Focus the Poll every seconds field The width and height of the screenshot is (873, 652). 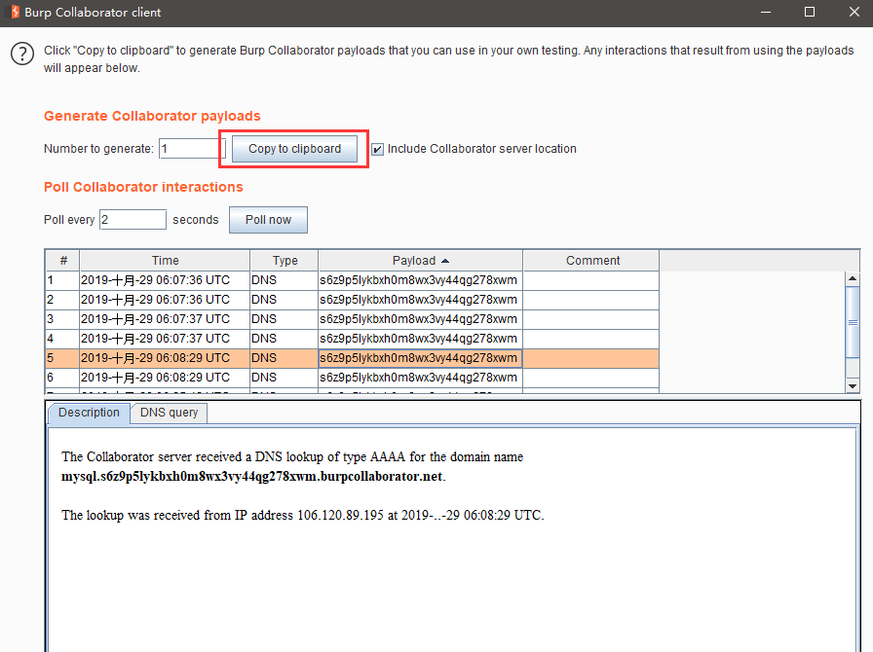coord(133,220)
